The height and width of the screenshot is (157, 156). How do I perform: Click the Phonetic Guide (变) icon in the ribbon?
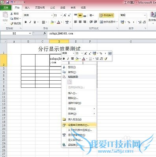point(67,22)
